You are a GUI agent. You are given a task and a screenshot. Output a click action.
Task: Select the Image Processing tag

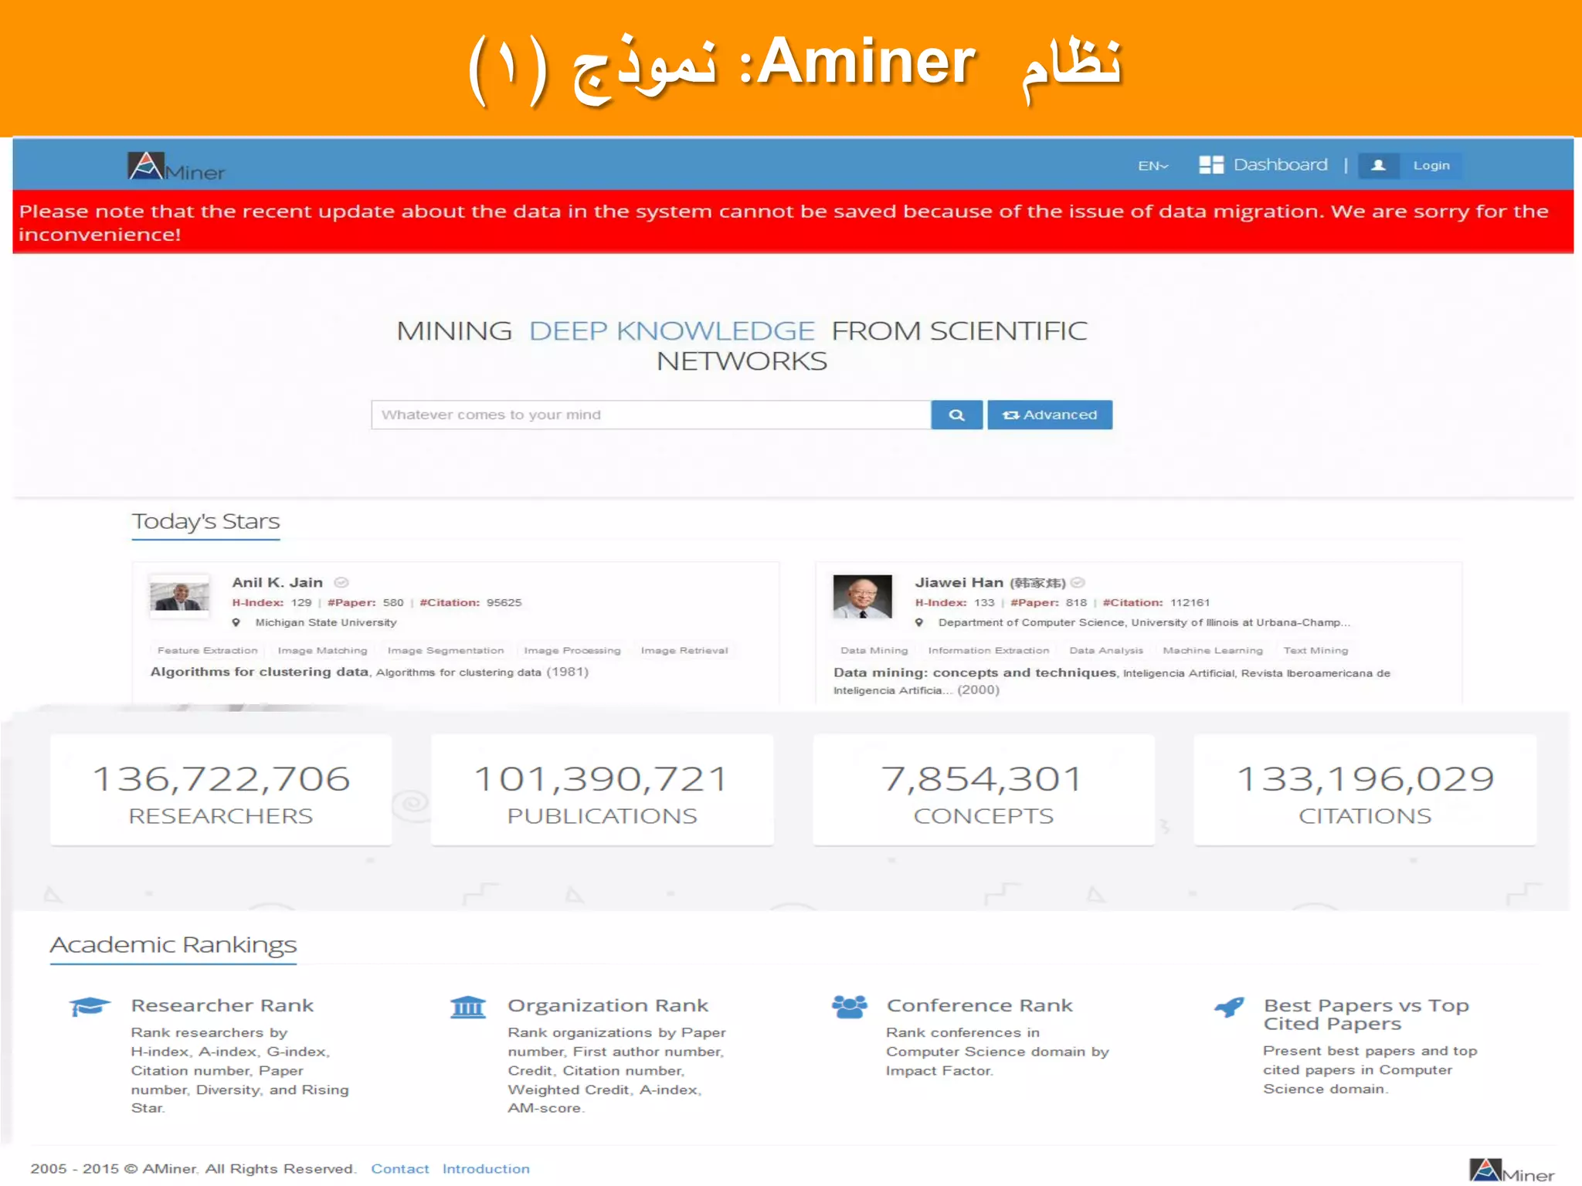(x=572, y=650)
